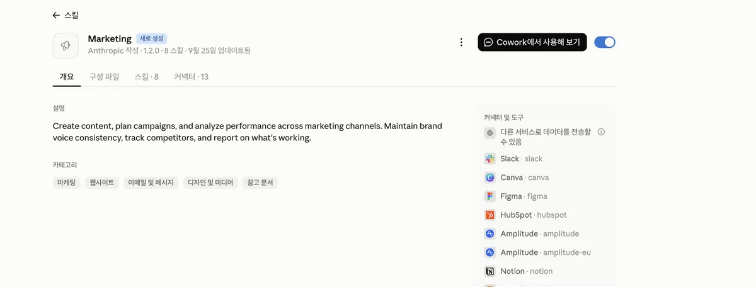Click the 스킬 back link text
This screenshot has height=287, width=756.
point(71,15)
